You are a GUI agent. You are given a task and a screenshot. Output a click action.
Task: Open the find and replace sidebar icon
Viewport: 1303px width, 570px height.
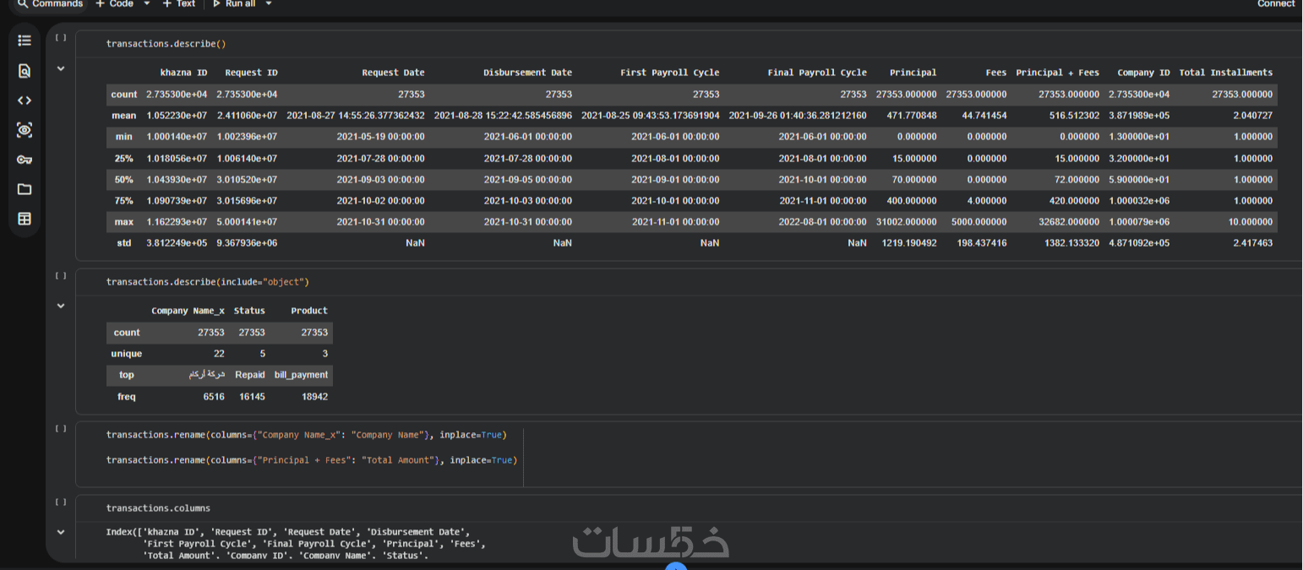[x=25, y=71]
